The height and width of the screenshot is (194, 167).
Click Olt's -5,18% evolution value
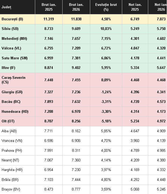[x=106, y=121]
